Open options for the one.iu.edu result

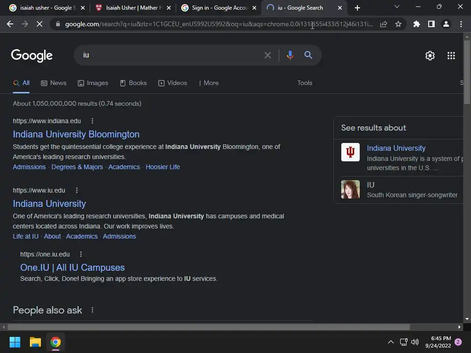81,254
